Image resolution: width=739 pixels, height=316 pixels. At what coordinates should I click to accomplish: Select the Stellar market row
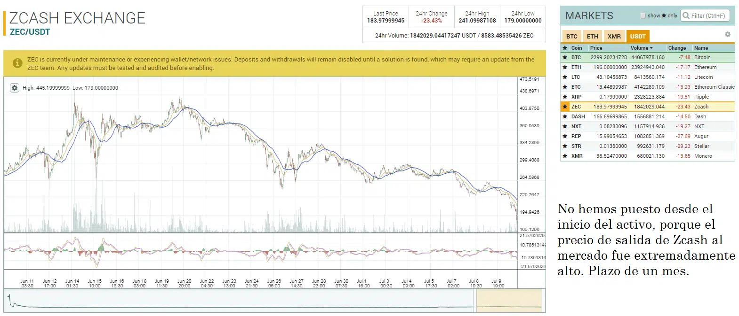648,146
